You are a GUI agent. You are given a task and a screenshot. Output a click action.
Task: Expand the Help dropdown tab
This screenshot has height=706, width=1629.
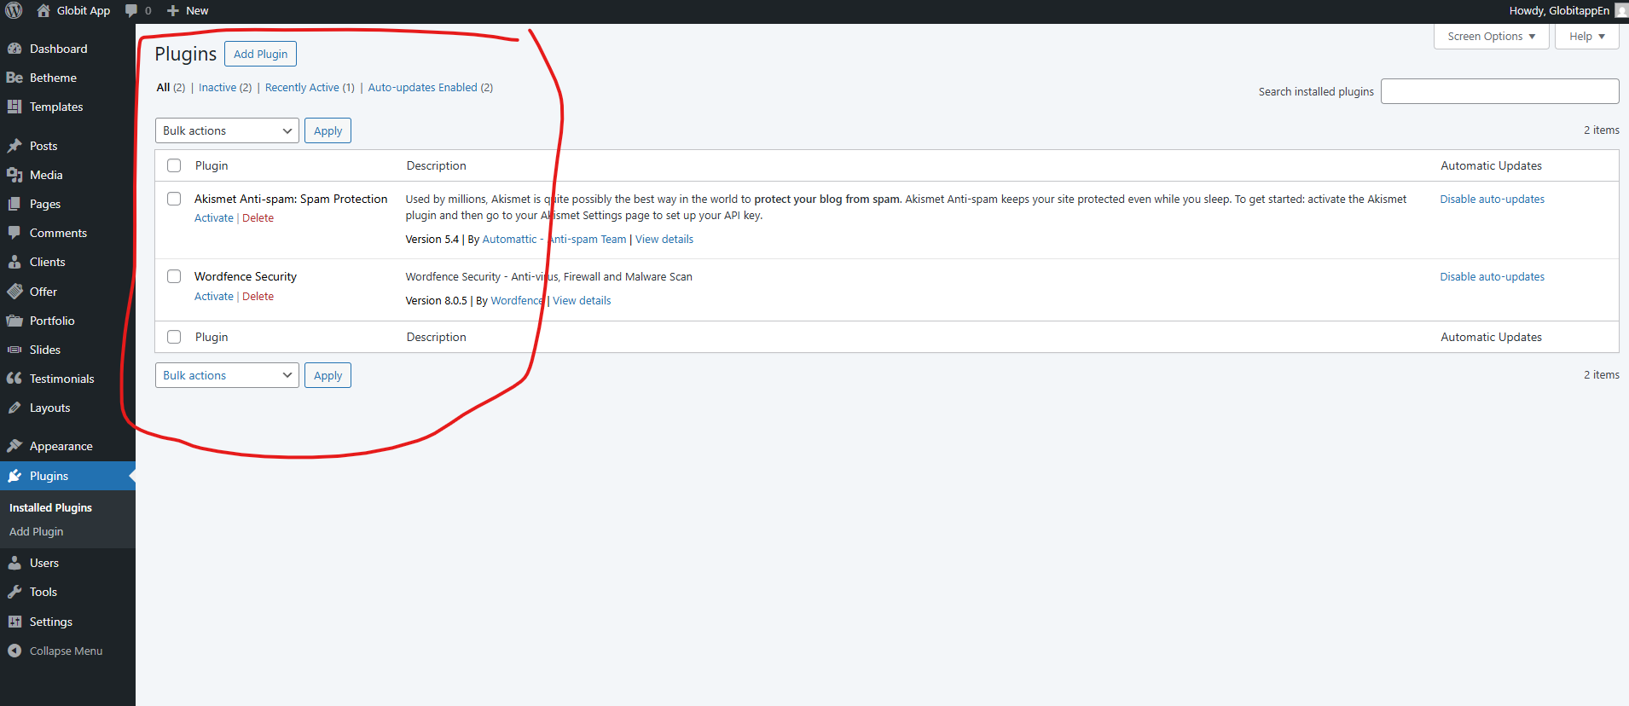[1586, 37]
